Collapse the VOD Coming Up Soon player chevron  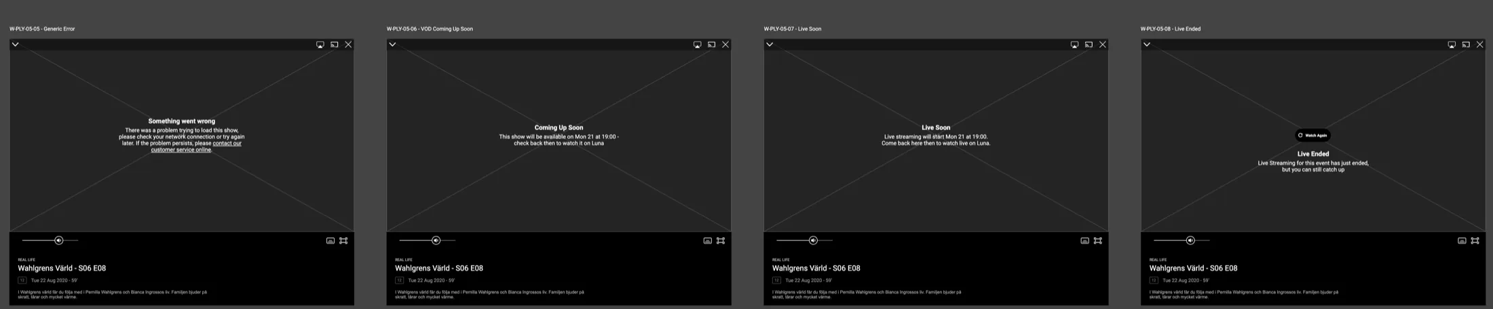click(392, 45)
